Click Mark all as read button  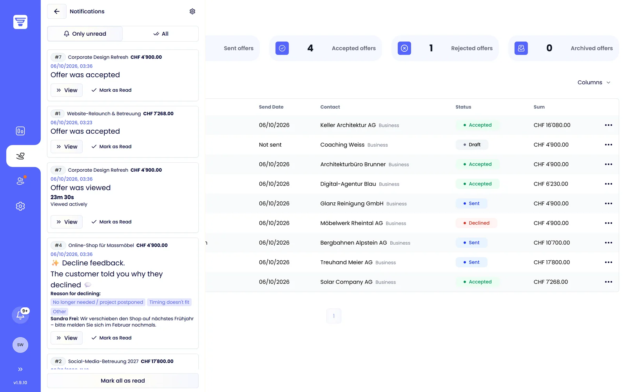pyautogui.click(x=123, y=381)
